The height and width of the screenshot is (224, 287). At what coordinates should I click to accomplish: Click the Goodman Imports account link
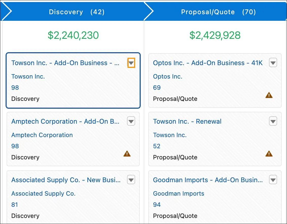tap(178, 194)
